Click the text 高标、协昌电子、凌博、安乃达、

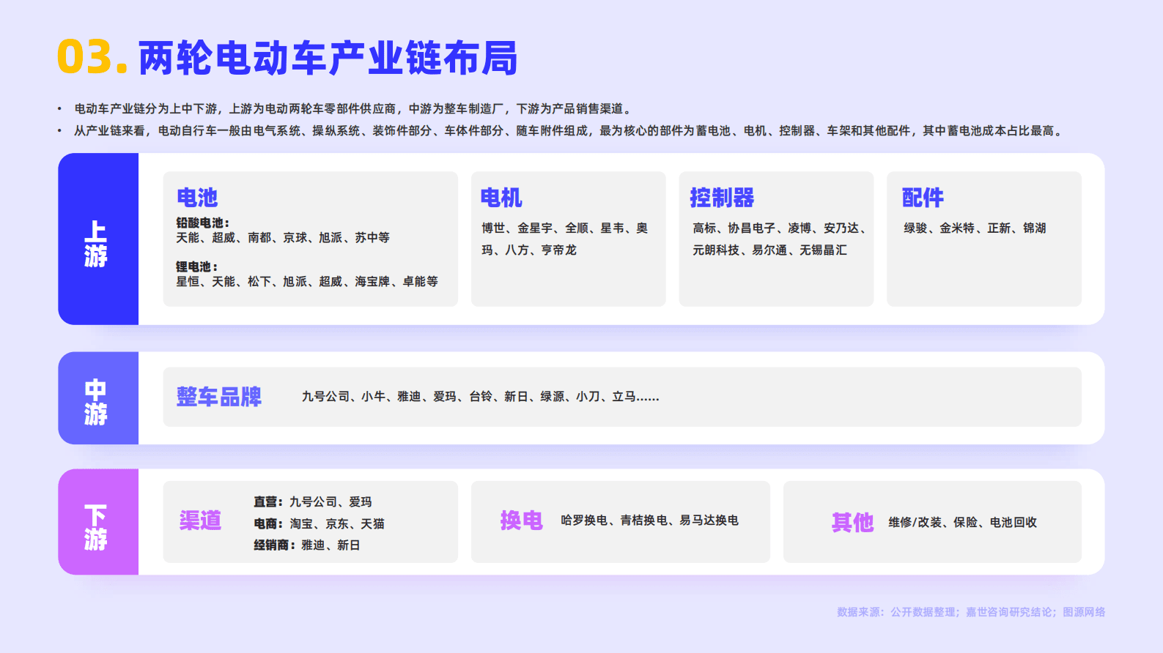781,228
